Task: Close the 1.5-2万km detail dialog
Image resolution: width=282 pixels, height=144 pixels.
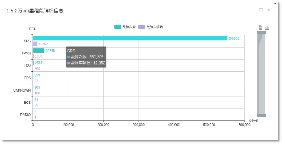Action: [268, 10]
